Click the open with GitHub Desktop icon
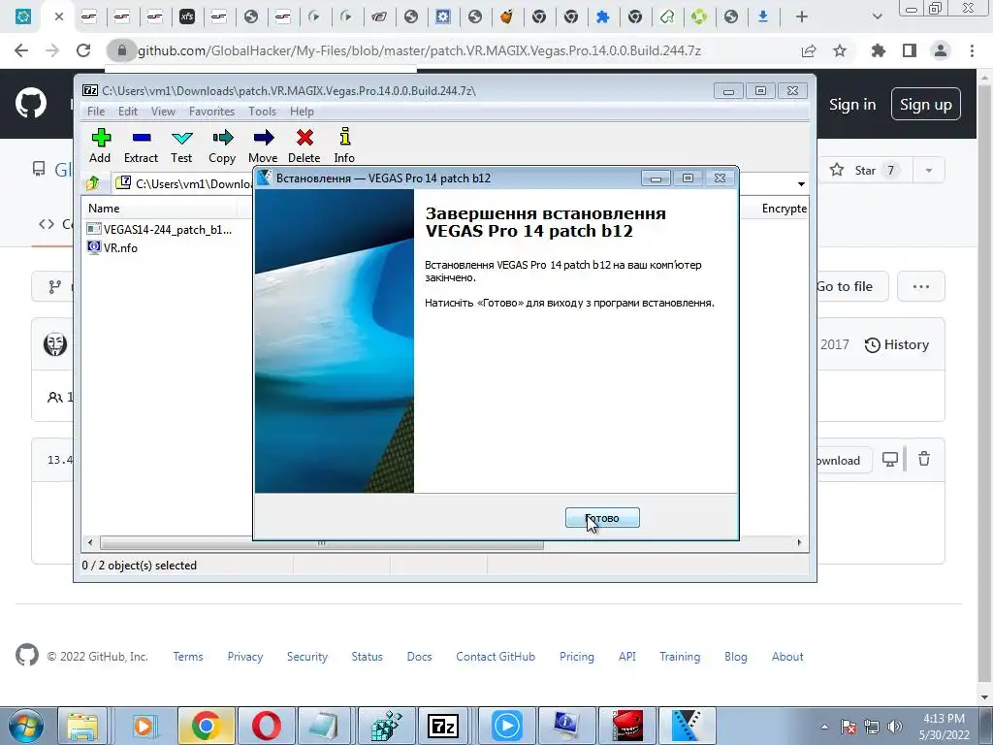Screen dimensions: 993x745 click(x=890, y=459)
